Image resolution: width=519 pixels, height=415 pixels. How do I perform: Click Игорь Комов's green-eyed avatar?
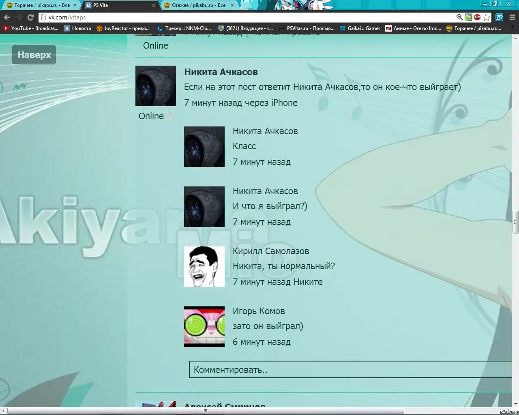pos(204,326)
